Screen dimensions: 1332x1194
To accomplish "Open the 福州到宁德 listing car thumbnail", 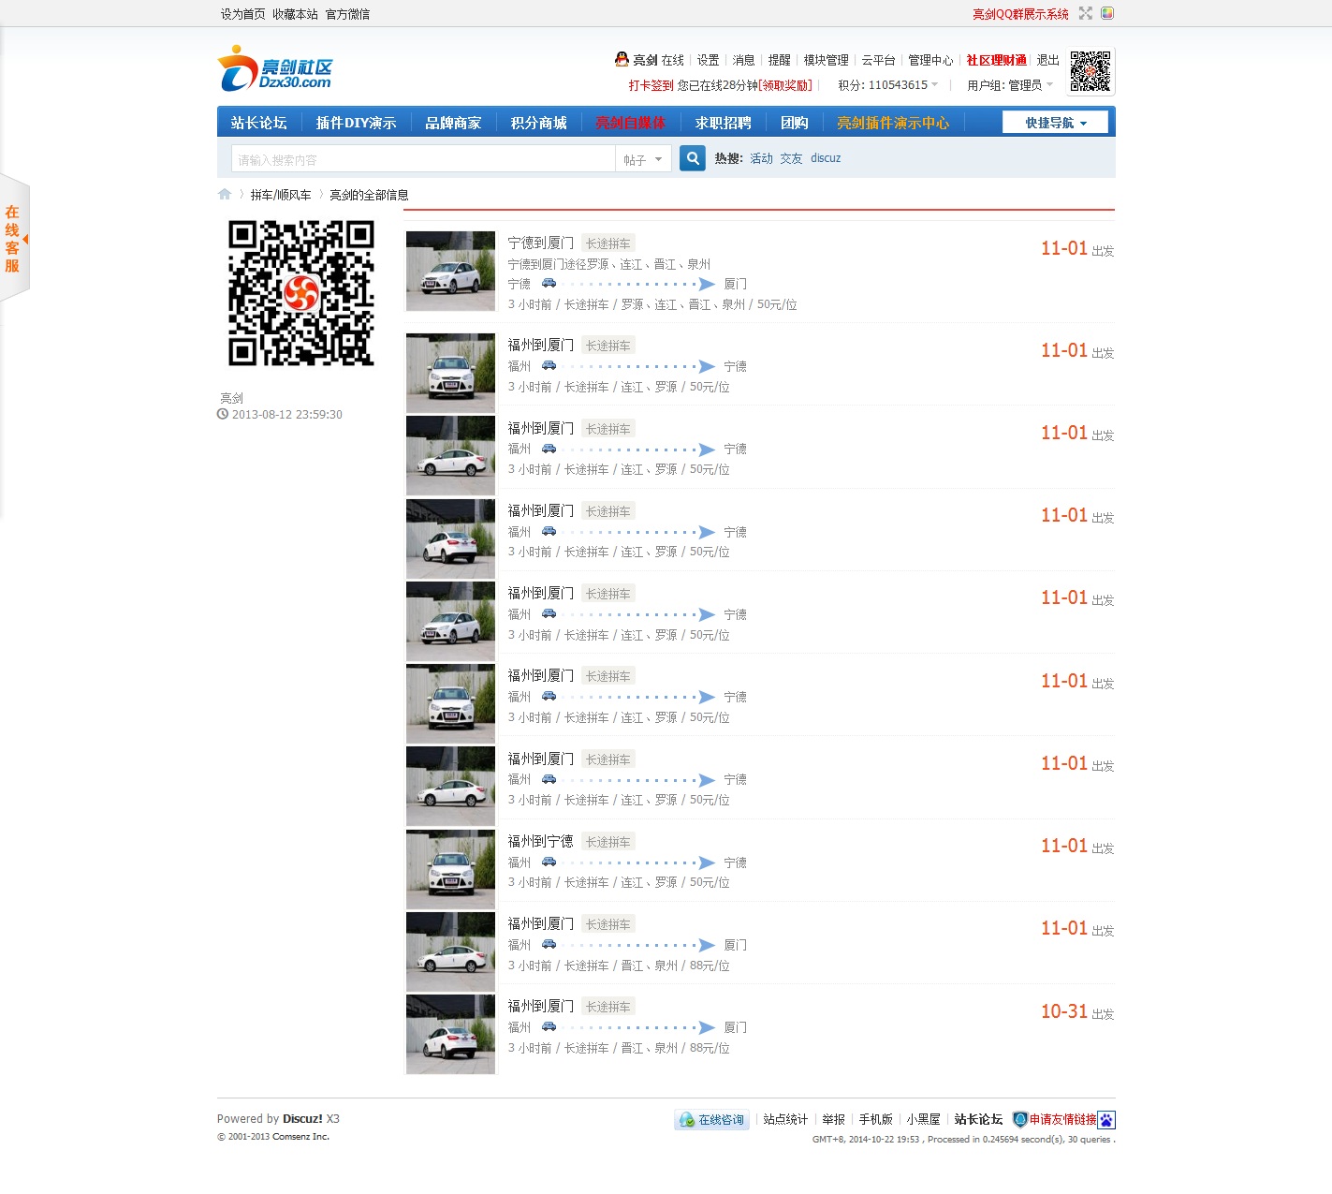I will 450,869.
